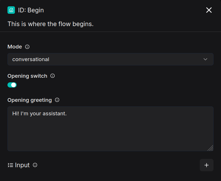Screen dimensions: 221x181
Task: Expand the Mode dropdown chevron arrow
Action: coord(205,59)
